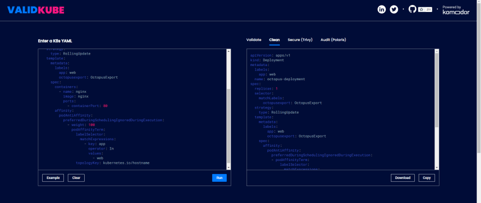The image size is (481, 203).
Task: Click the input editor scroll up arrow
Action: coord(228,51)
